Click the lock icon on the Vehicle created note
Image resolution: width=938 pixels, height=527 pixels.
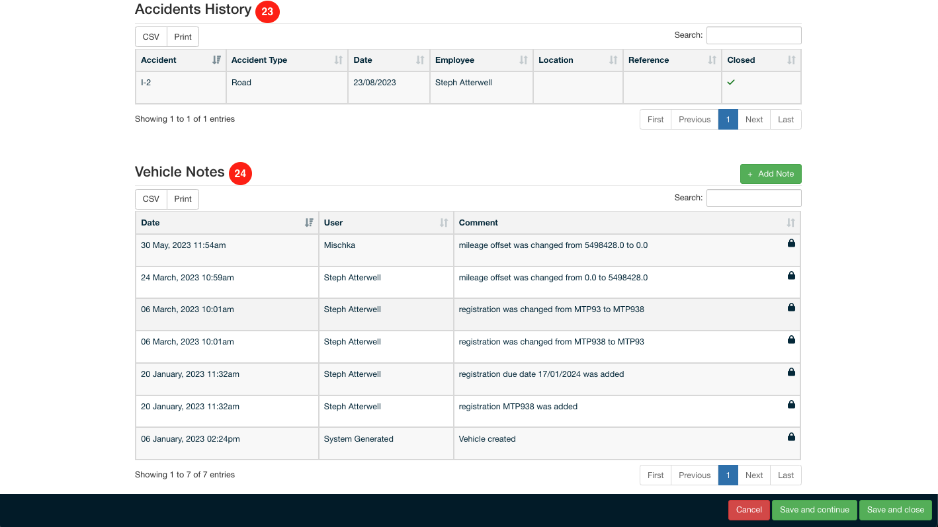[791, 436]
